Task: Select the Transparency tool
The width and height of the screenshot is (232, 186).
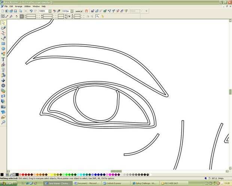Action: (x=3, y=70)
